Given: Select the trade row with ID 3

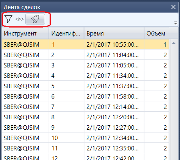Looking at the screenshot, I should [85, 65].
